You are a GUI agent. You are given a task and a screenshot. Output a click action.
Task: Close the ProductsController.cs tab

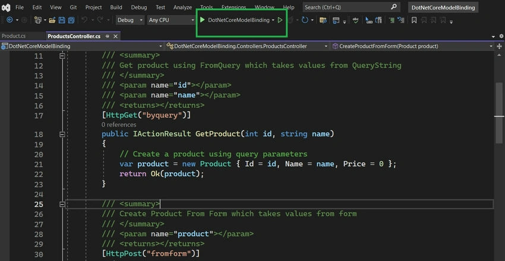(x=115, y=36)
